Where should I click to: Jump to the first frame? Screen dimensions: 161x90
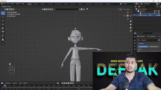point(62,83)
